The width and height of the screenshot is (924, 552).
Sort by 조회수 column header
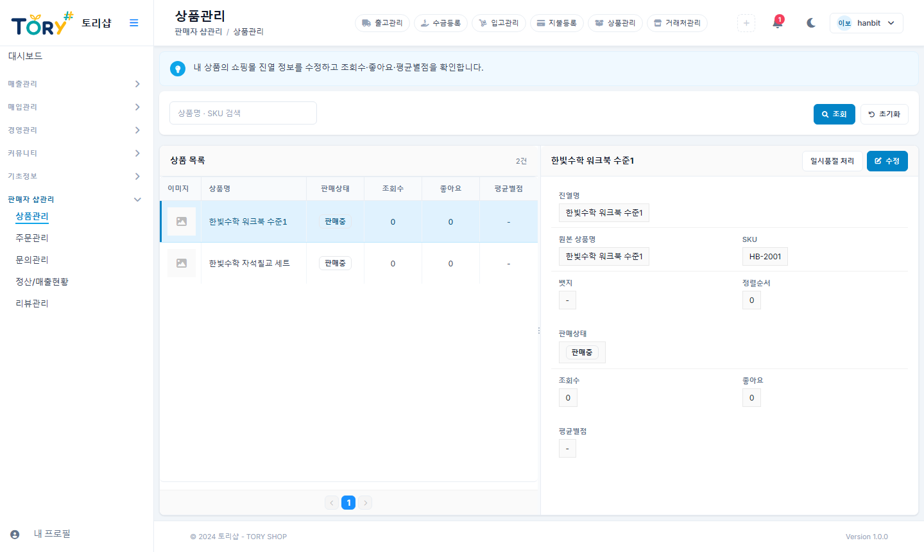tap(393, 189)
